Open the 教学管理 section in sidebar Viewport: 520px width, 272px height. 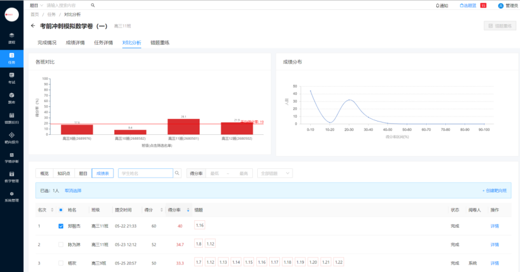point(11,177)
